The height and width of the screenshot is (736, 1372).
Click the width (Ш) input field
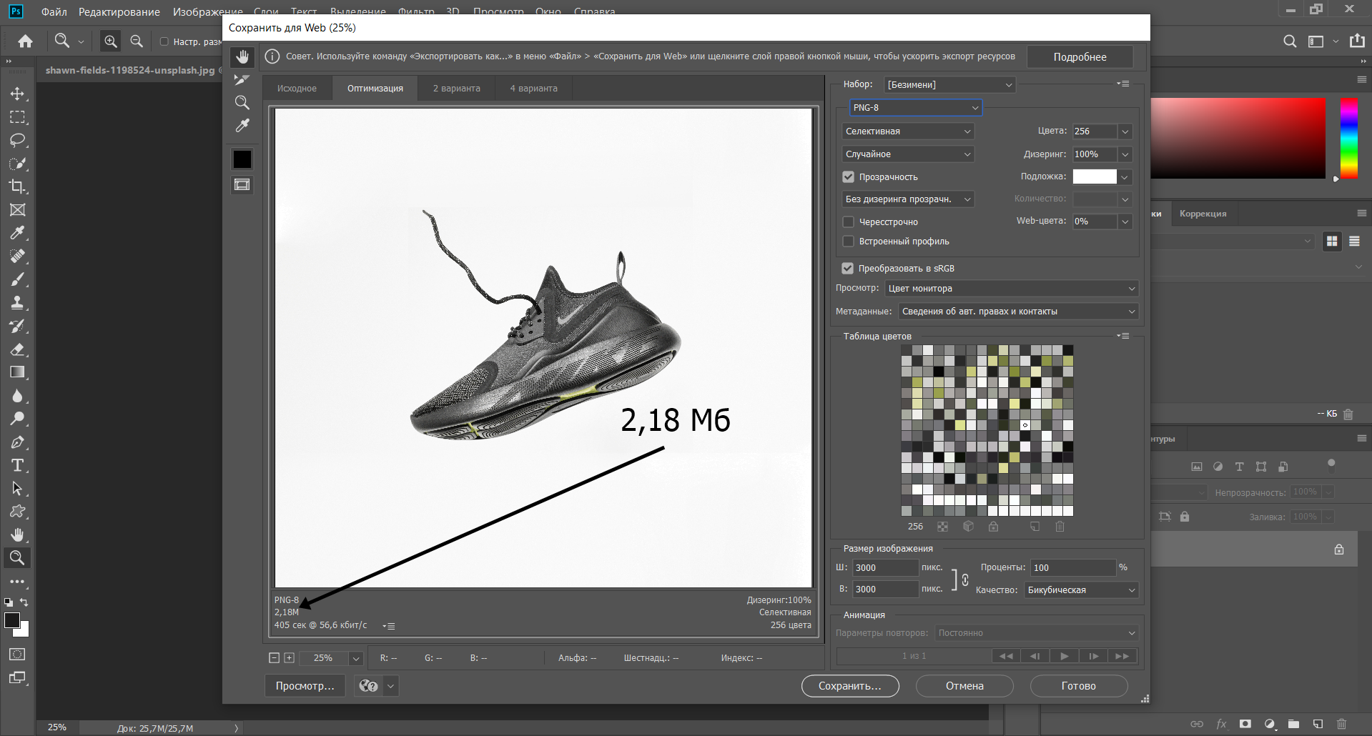[x=885, y=568]
